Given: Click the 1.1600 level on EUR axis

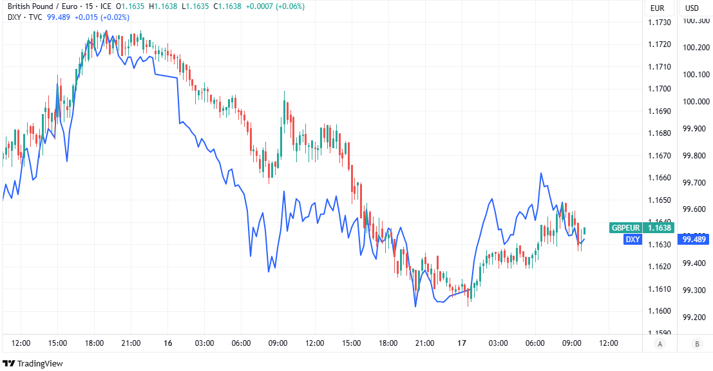Looking at the screenshot, I should coord(659,311).
